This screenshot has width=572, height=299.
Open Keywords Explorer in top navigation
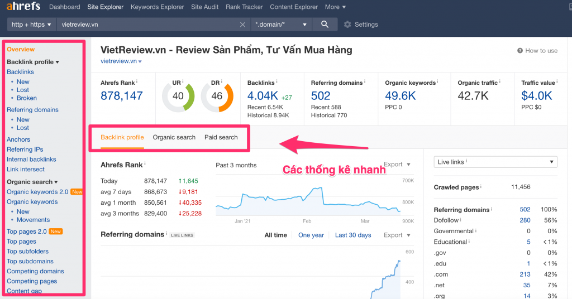157,7
